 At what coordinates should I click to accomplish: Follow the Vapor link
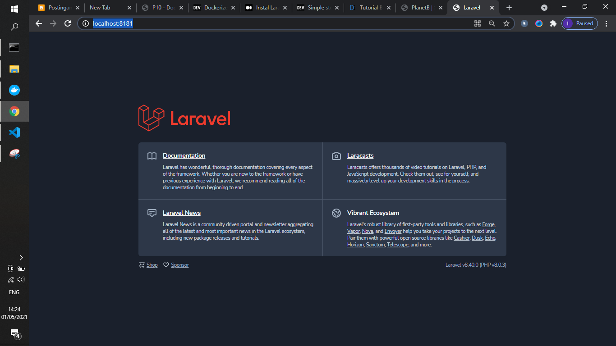(353, 231)
